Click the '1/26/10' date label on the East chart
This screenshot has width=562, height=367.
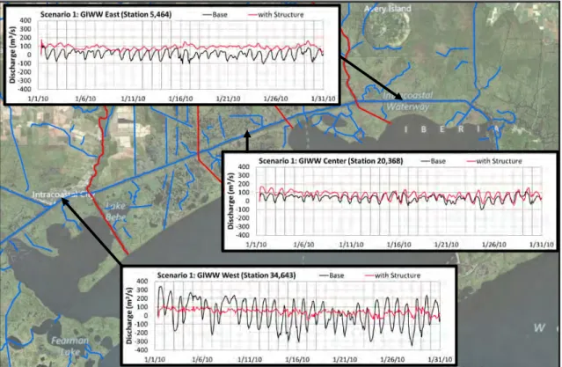275,99
